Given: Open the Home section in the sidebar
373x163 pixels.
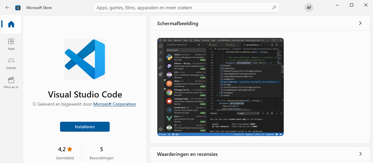Looking at the screenshot, I should click(11, 24).
